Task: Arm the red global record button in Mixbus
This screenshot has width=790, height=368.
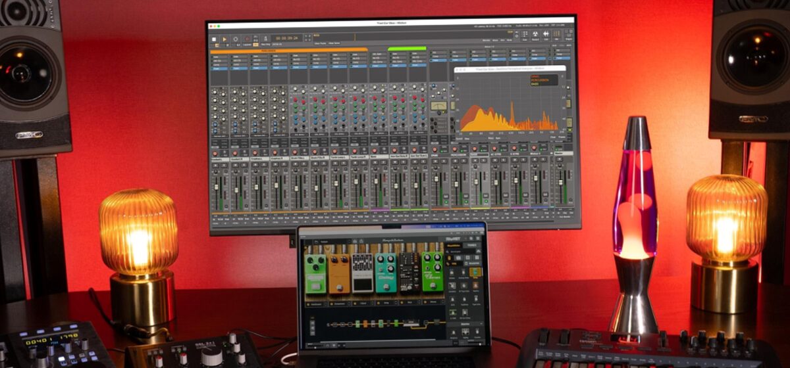Action: click(247, 39)
